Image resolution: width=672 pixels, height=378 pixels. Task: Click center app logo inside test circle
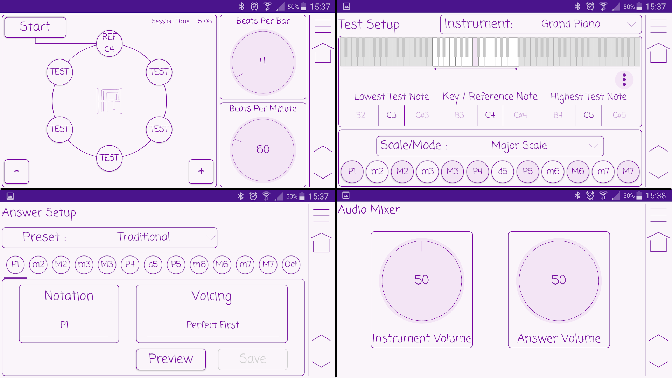(x=110, y=101)
